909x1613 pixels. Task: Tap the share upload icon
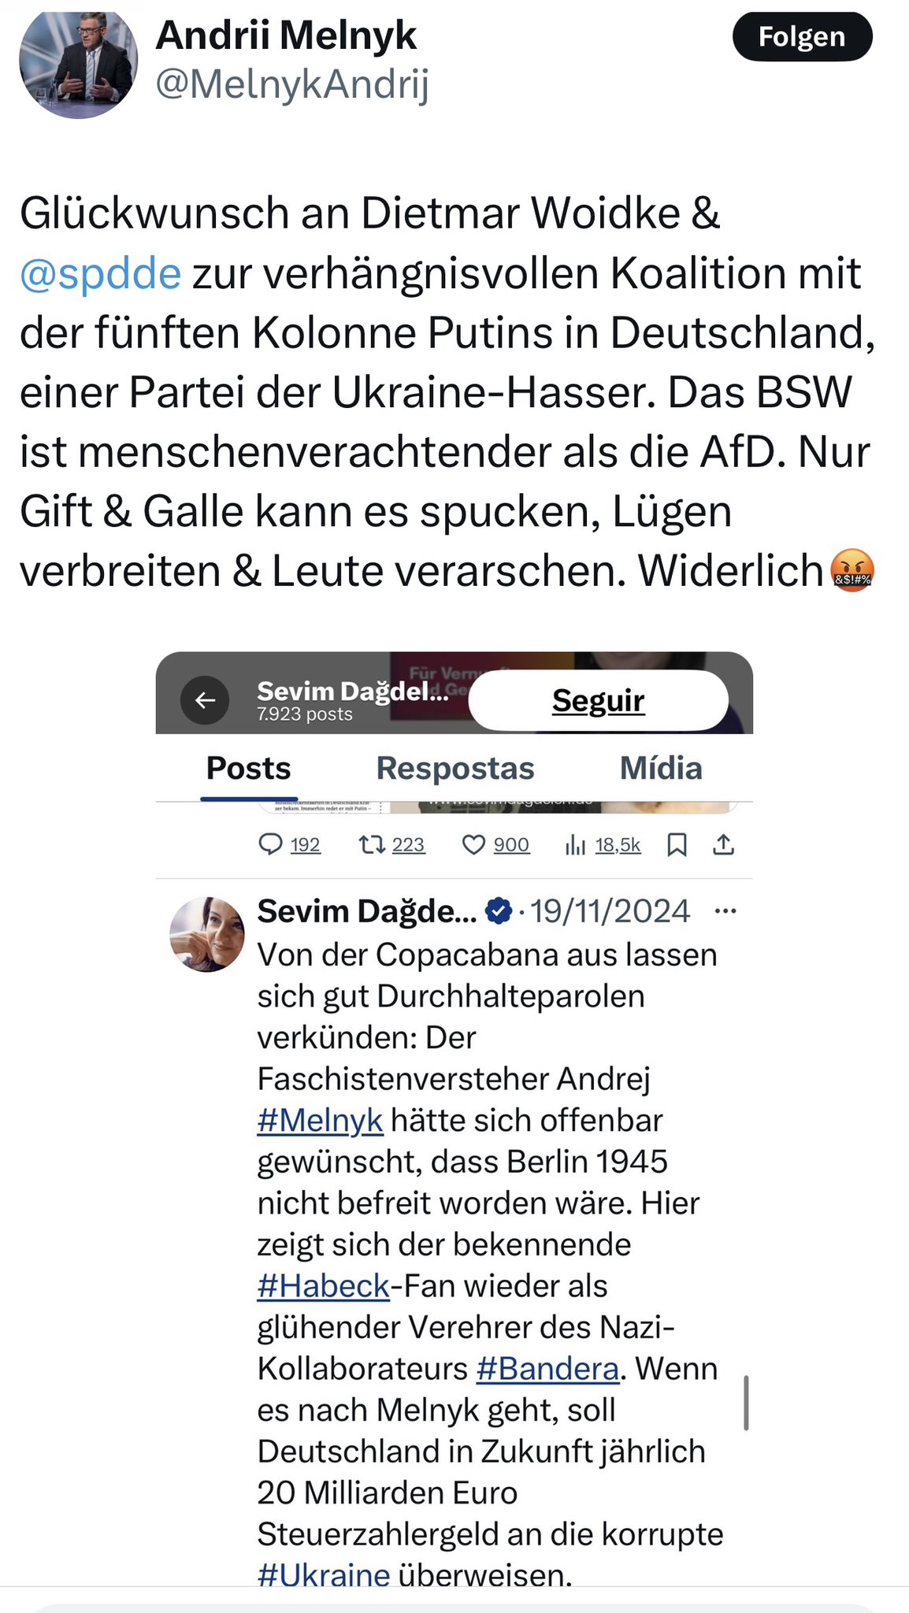point(724,845)
